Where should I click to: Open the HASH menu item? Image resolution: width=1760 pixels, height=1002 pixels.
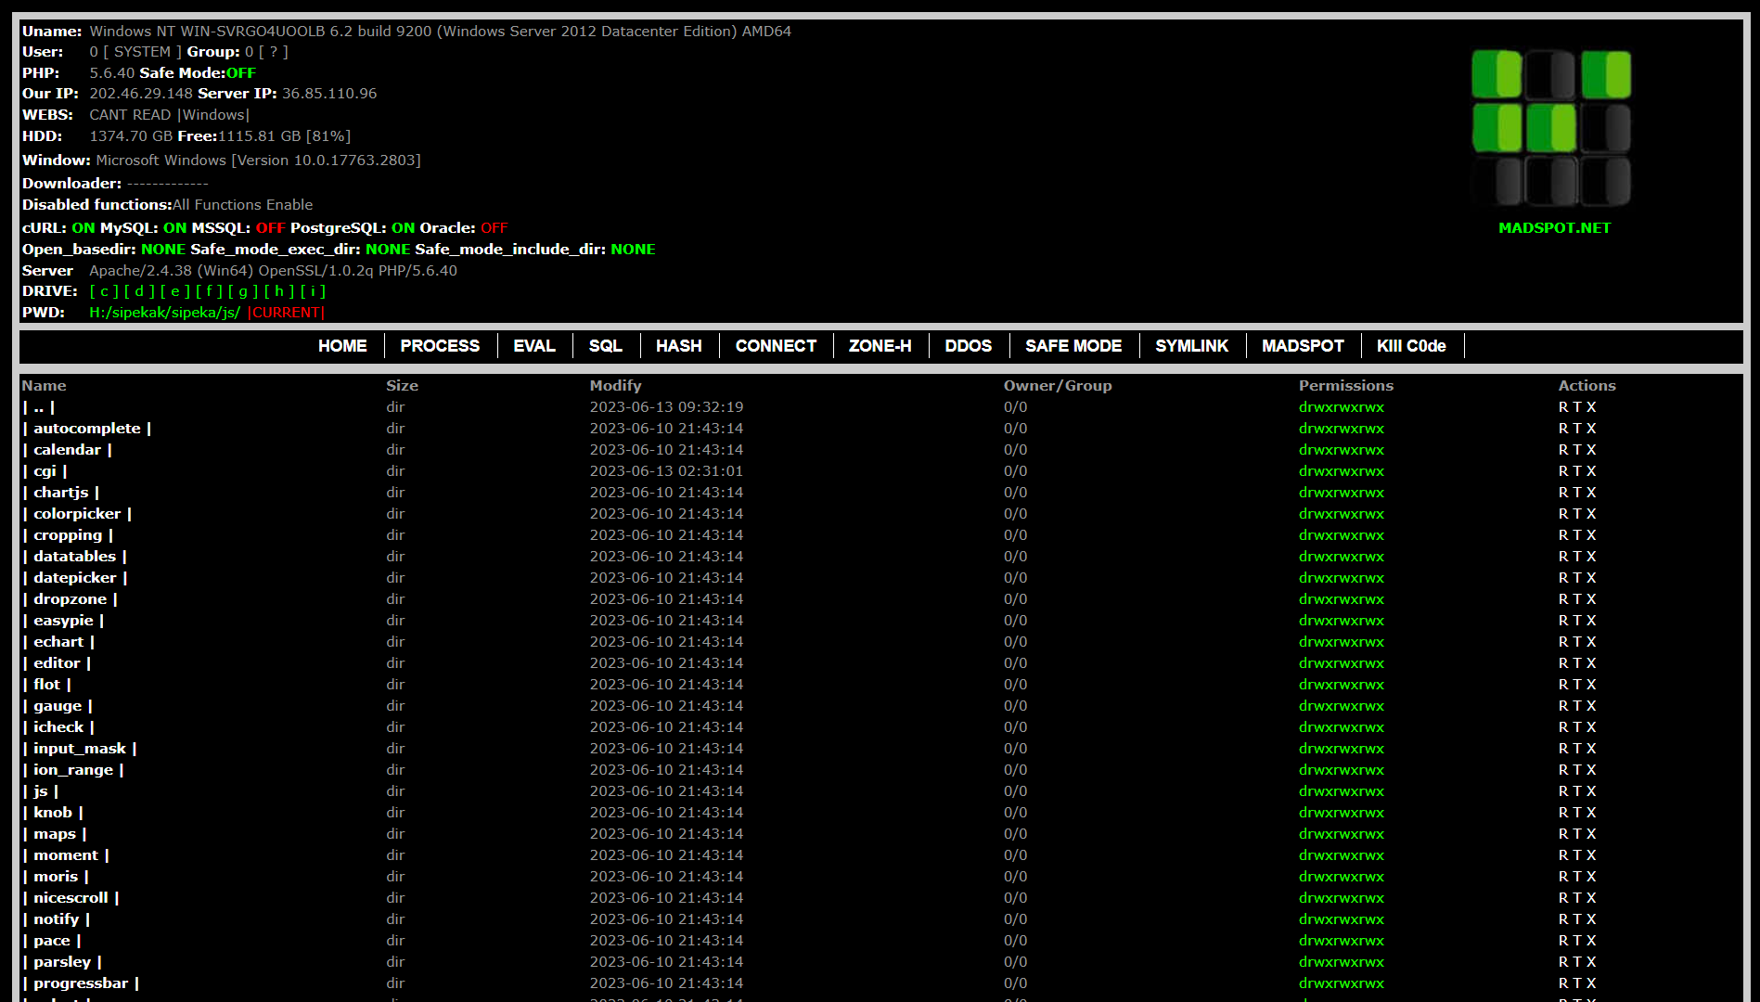pyautogui.click(x=678, y=346)
